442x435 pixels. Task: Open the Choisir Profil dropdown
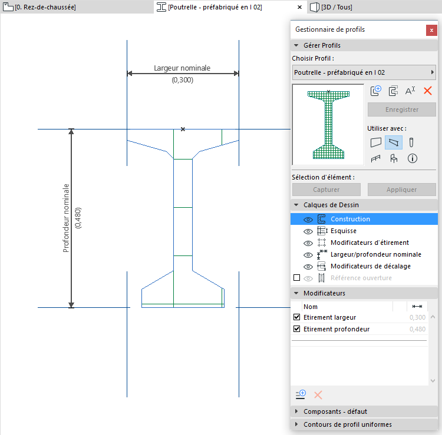tap(364, 72)
